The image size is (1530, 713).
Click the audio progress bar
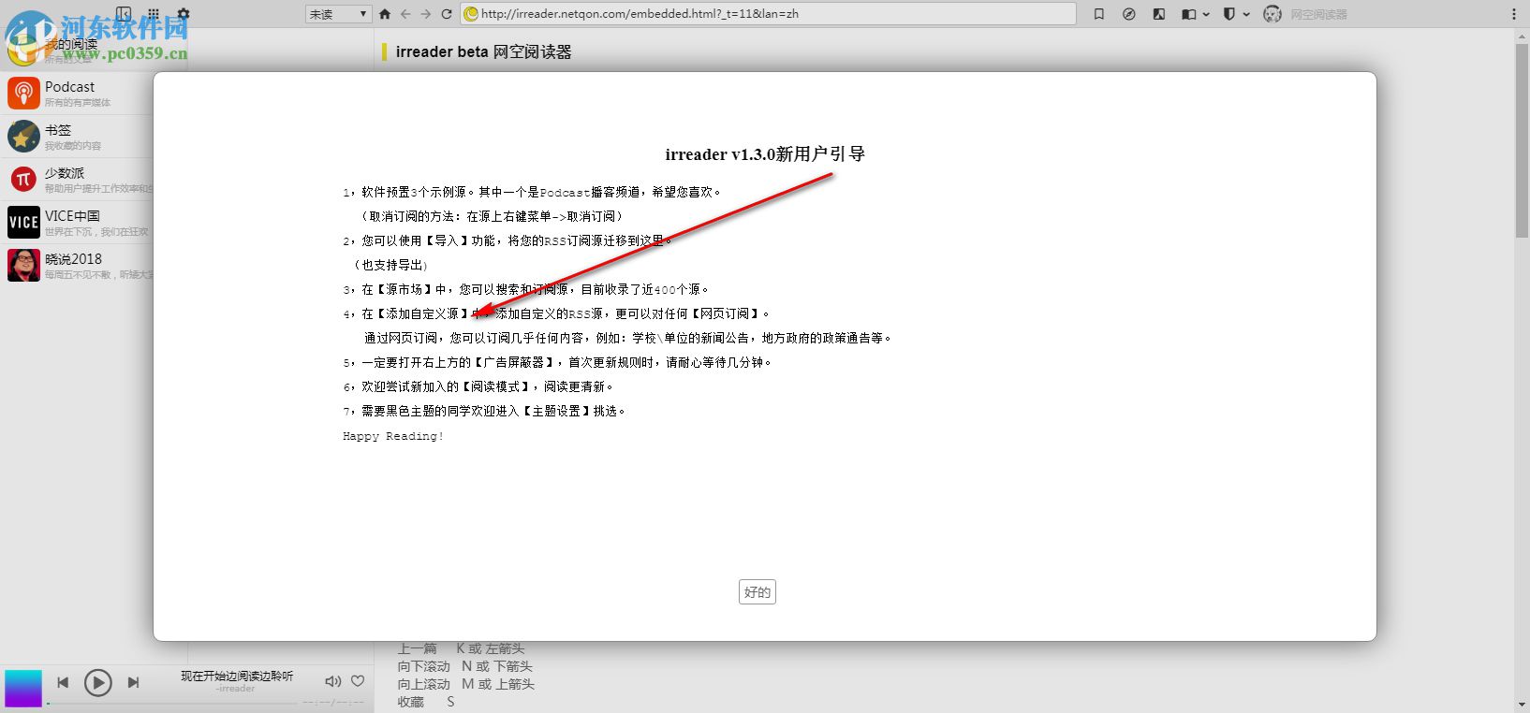point(172,703)
